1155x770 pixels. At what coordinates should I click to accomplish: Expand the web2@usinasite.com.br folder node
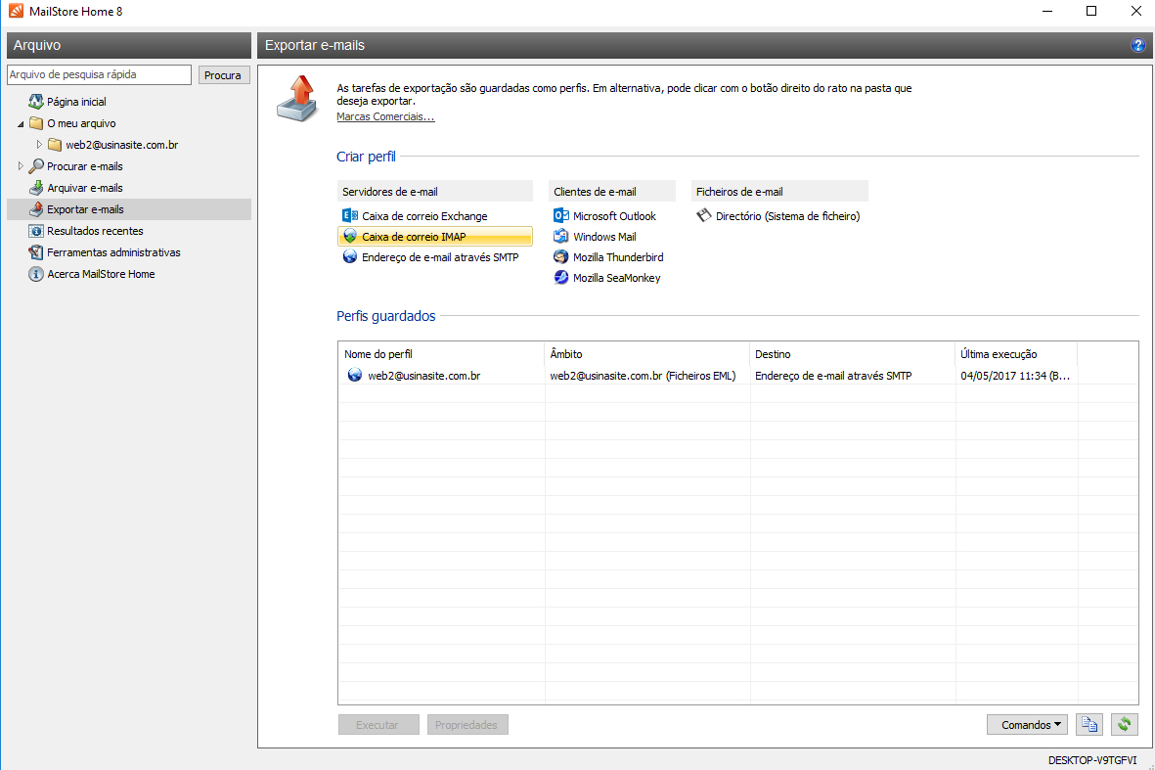pyautogui.click(x=40, y=145)
